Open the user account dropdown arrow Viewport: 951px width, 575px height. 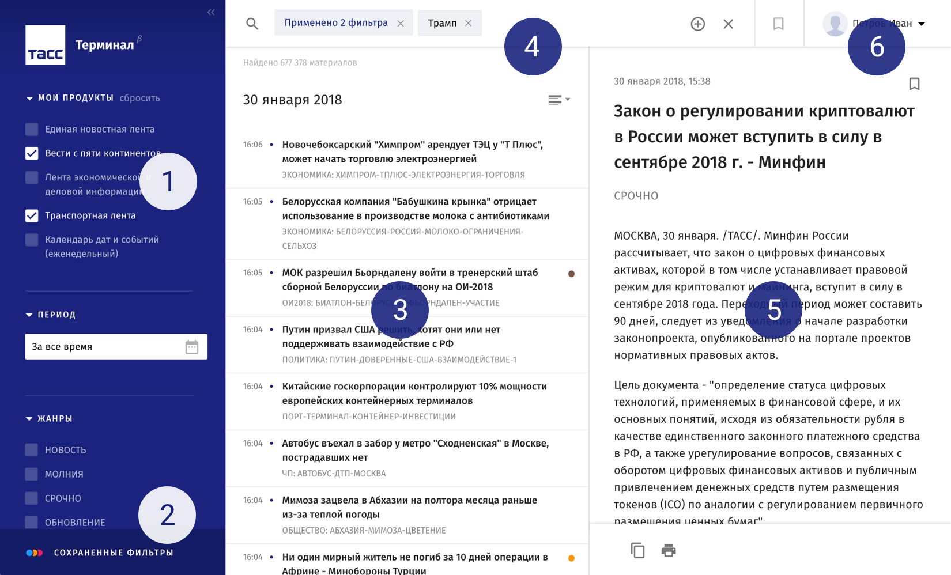coord(921,24)
